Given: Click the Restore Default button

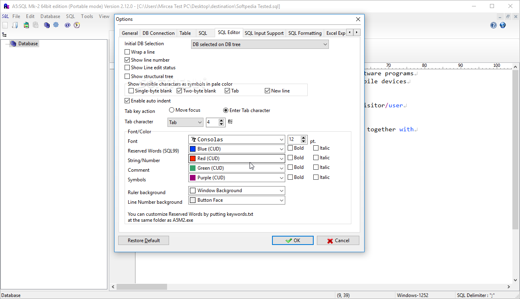Looking at the screenshot, I should (x=143, y=241).
